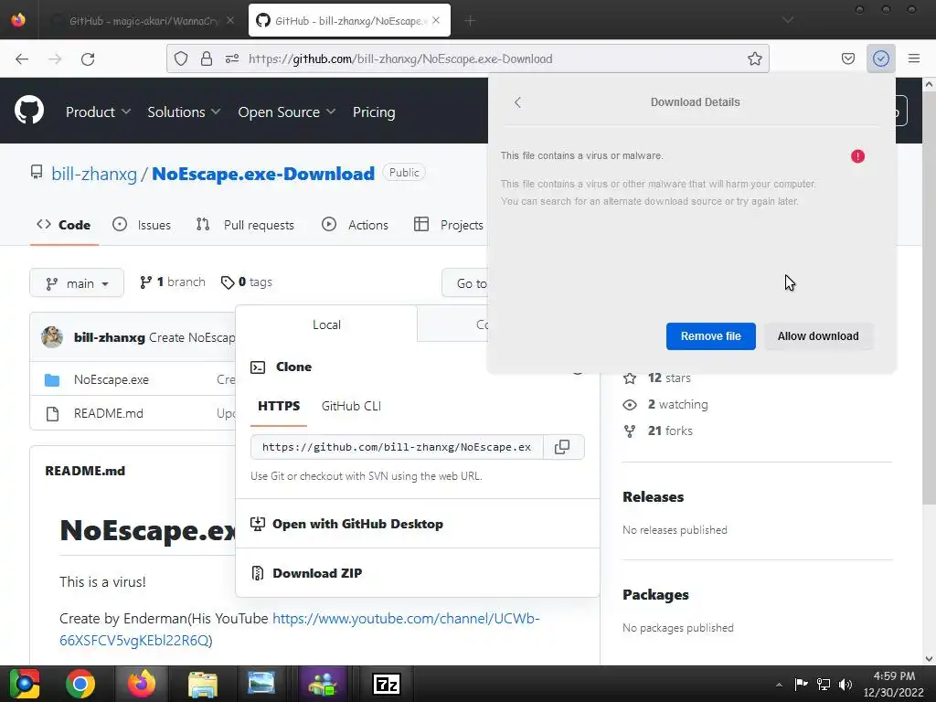The width and height of the screenshot is (936, 702).
Task: Go back with the browser back arrow
Action: pyautogui.click(x=22, y=58)
